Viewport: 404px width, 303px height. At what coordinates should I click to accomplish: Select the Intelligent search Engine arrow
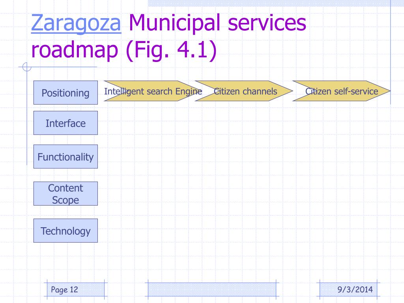[x=153, y=91]
